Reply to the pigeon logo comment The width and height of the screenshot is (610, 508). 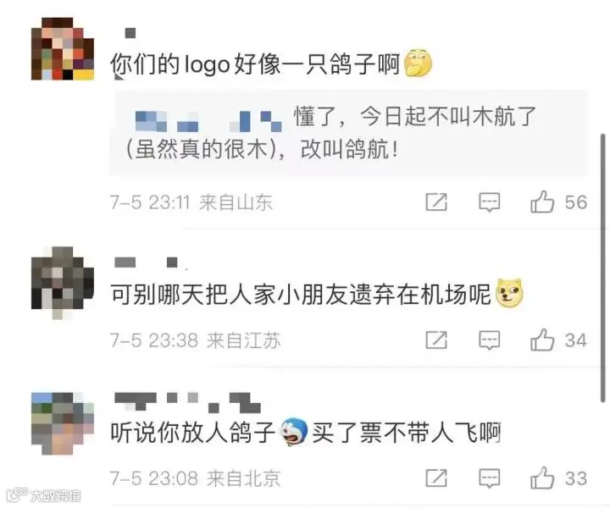point(489,202)
